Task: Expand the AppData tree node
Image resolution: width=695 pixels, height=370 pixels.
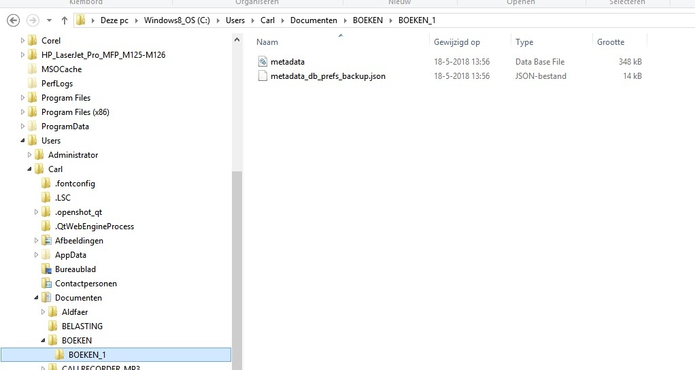Action: click(x=36, y=255)
